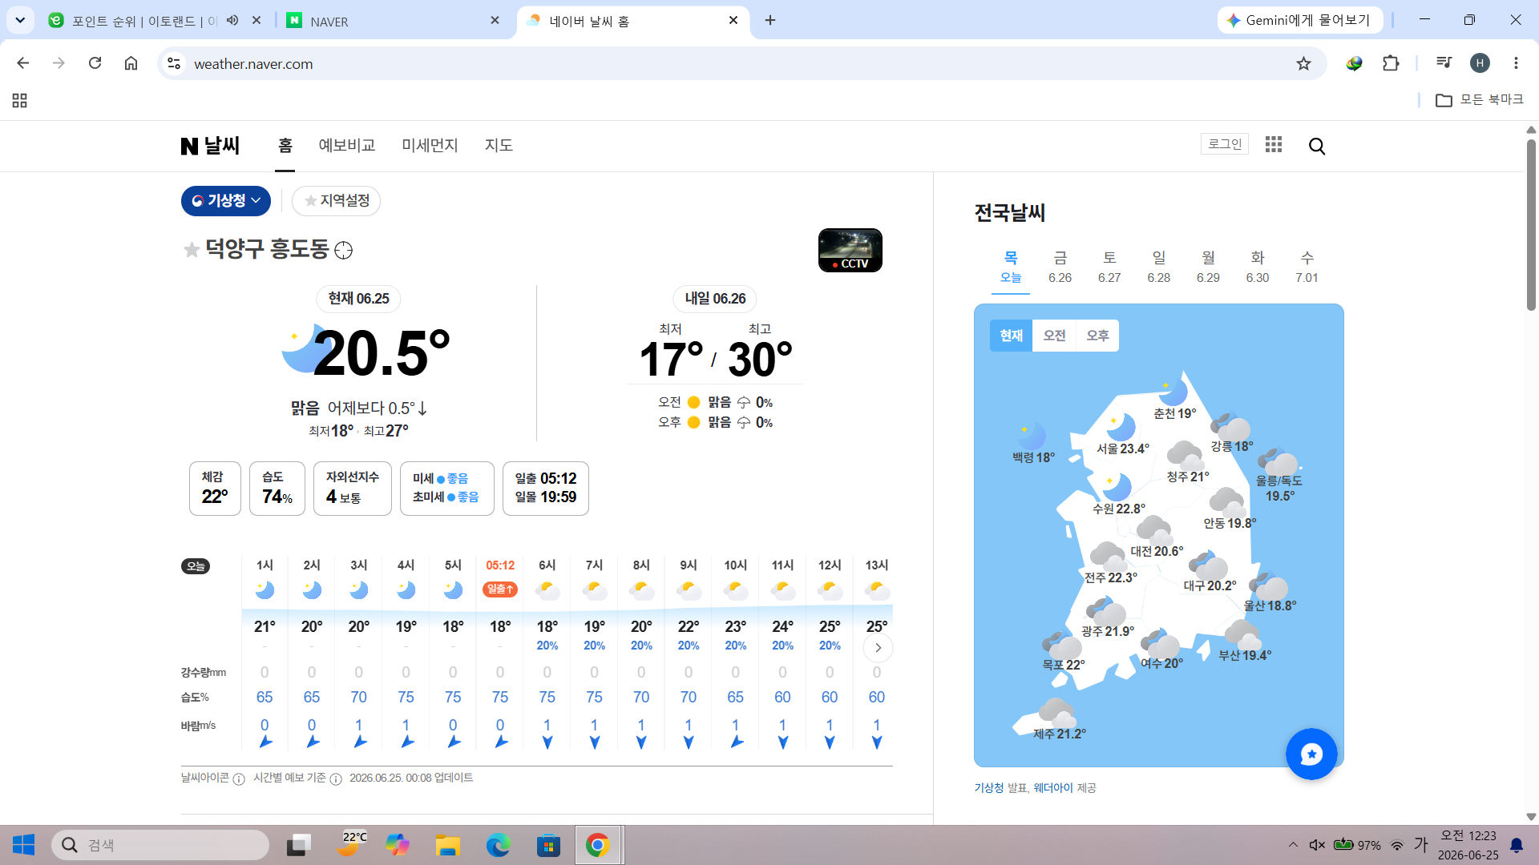This screenshot has width=1539, height=865.
Task: Switch to 예보비교 tab
Action: coord(347,145)
